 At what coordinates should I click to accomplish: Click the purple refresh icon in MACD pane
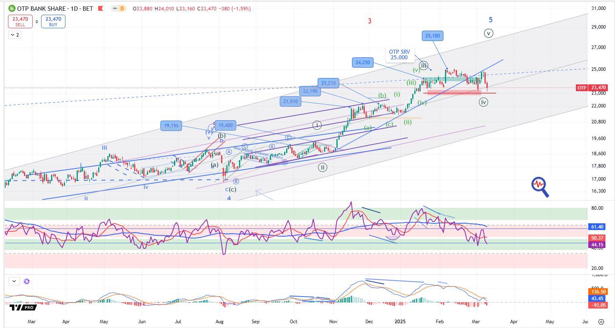[27, 281]
